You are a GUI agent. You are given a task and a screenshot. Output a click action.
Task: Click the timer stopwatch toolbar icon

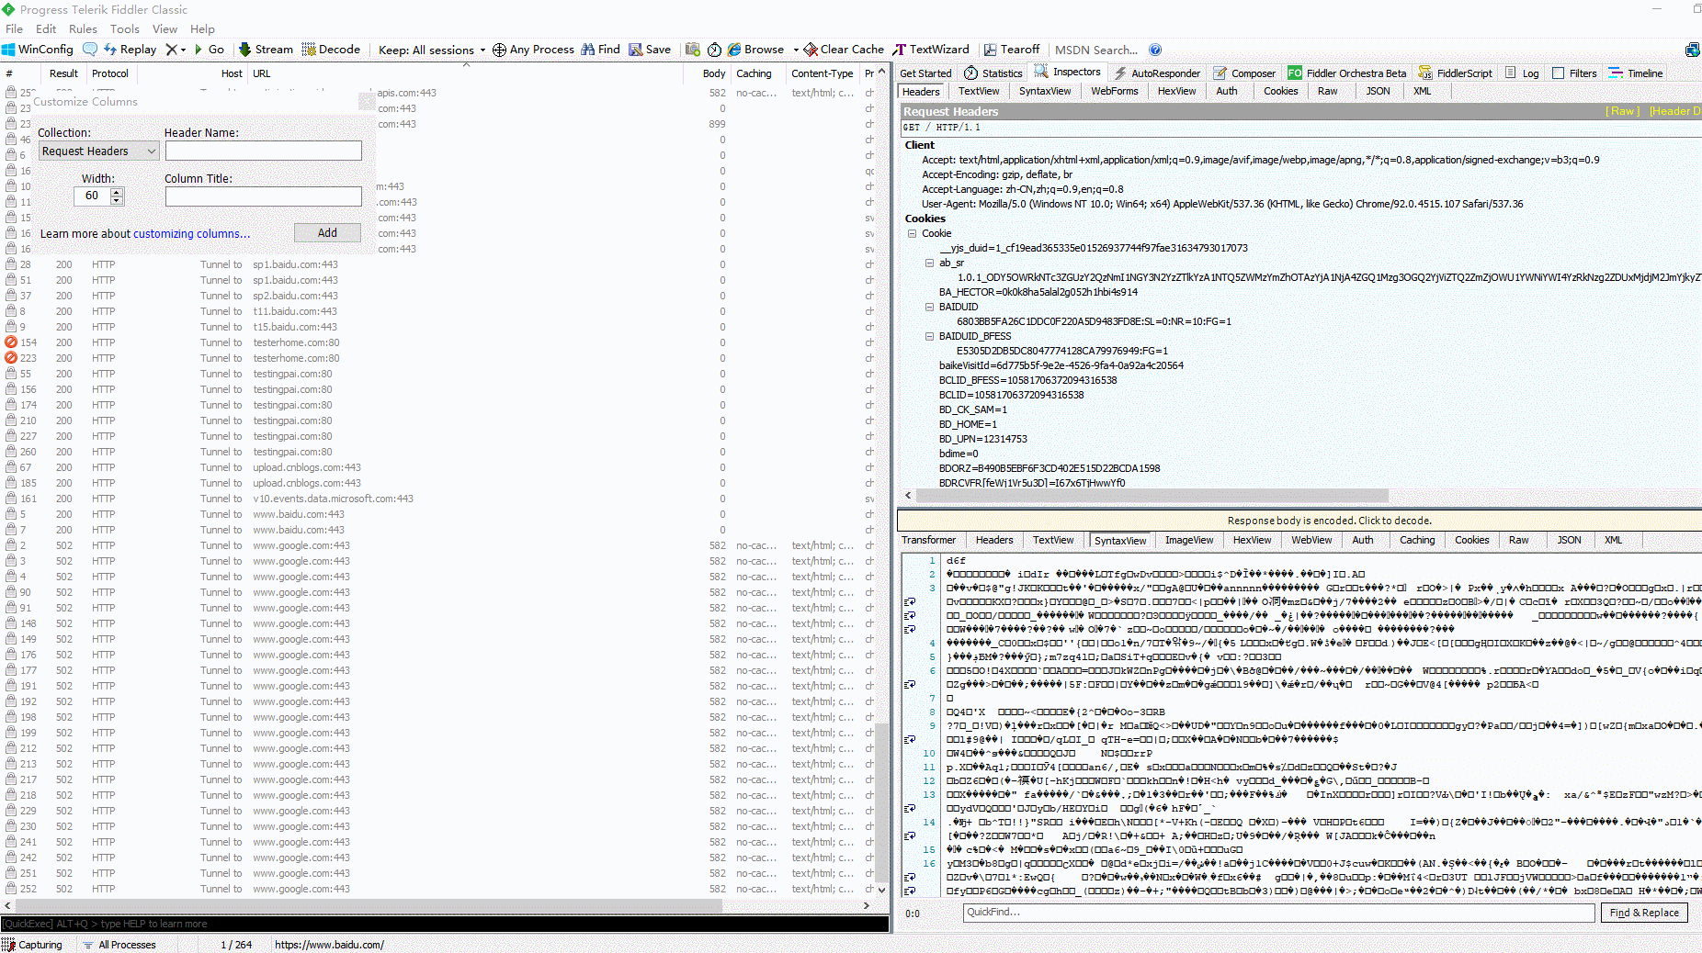tap(714, 50)
